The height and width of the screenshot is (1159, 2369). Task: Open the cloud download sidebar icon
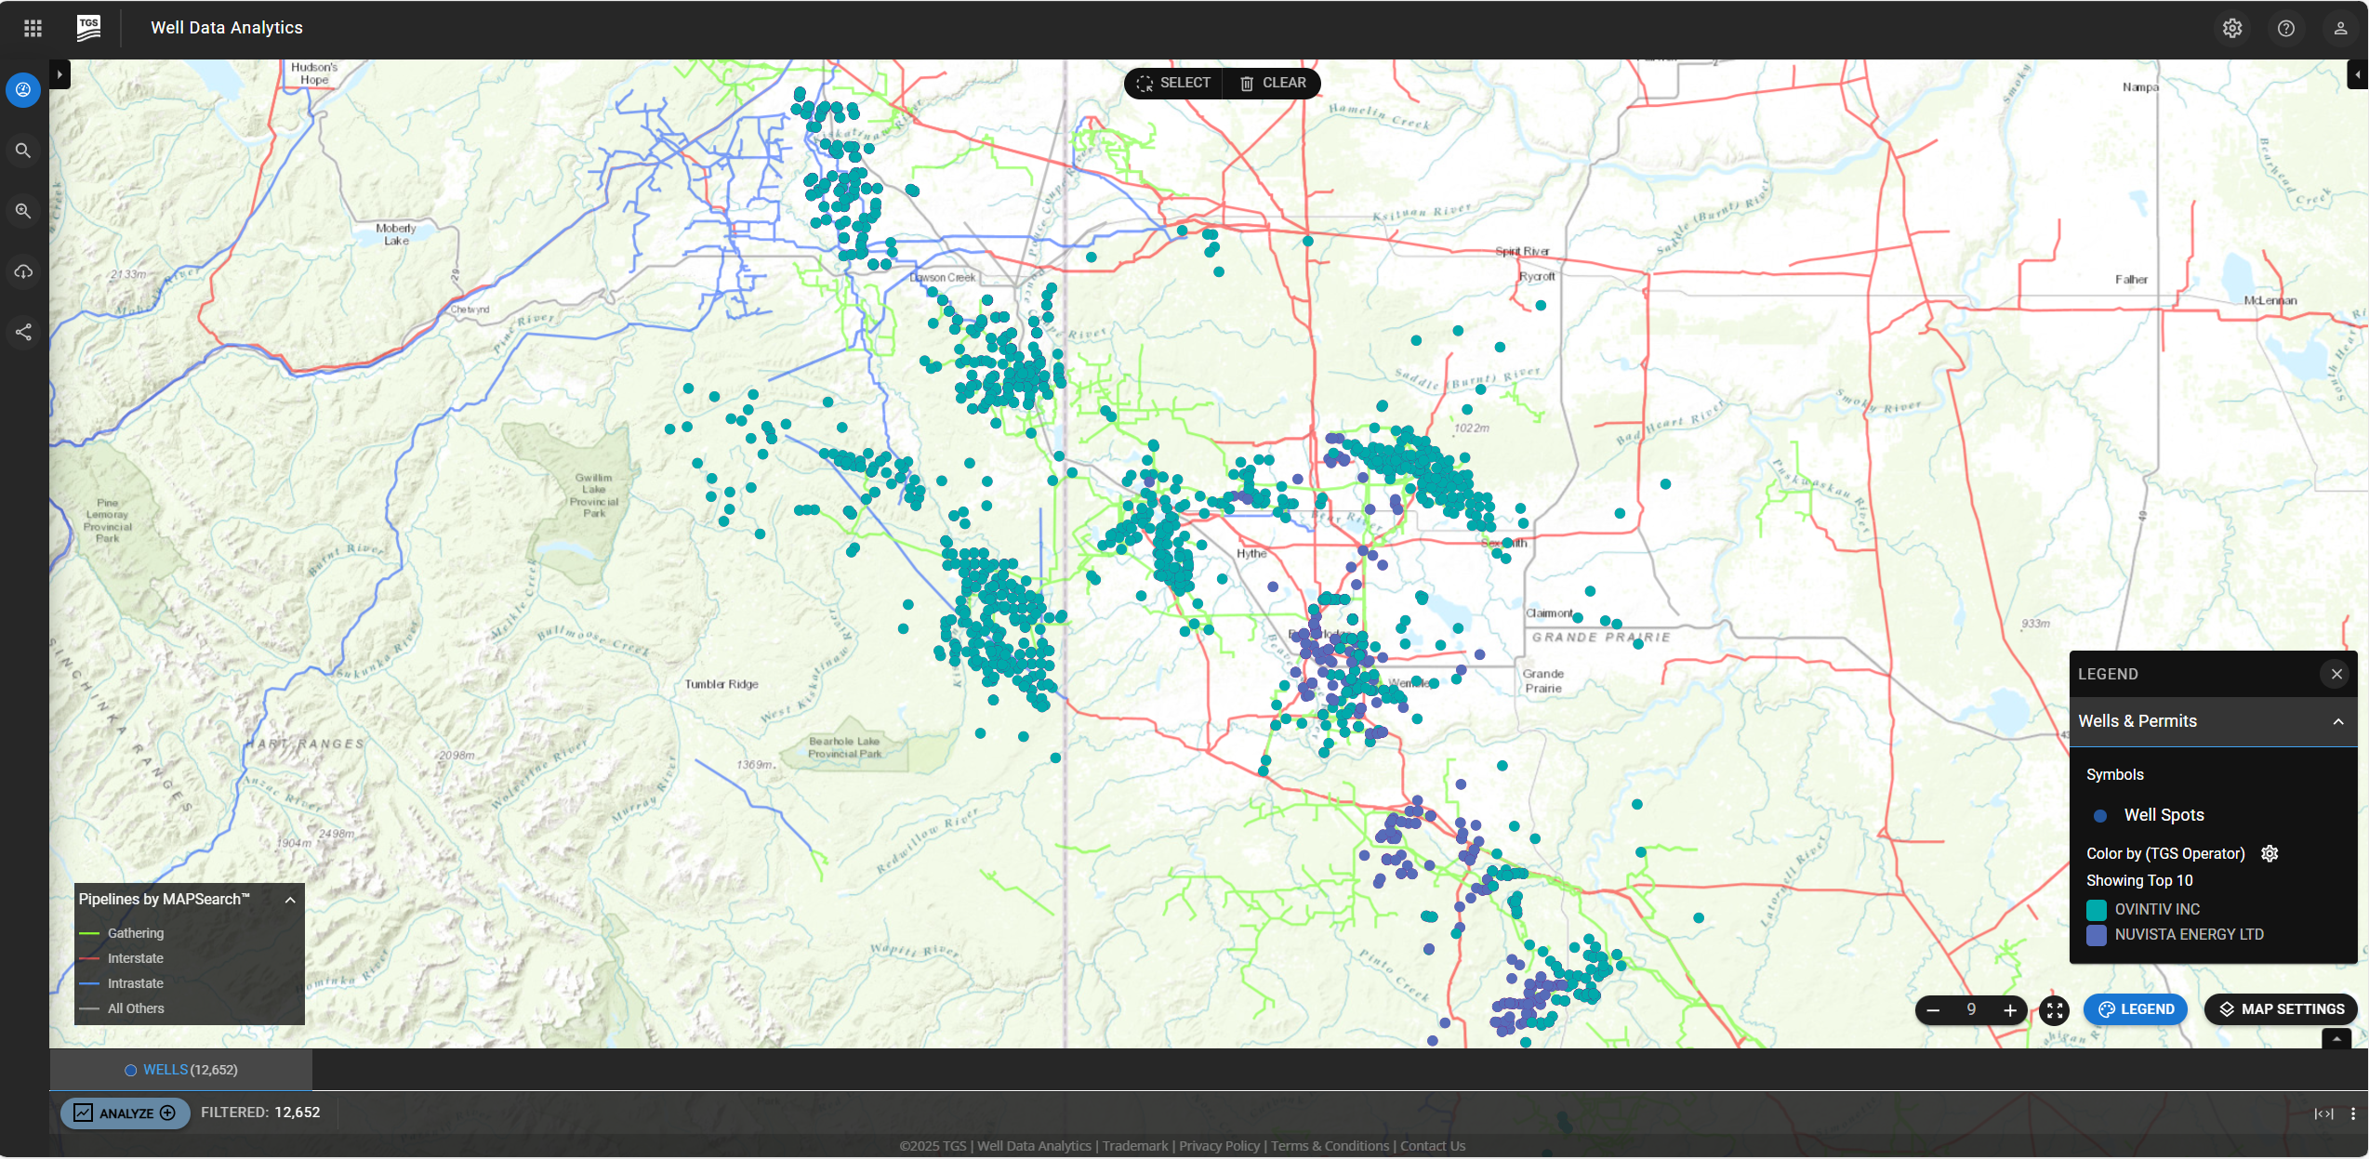[23, 271]
